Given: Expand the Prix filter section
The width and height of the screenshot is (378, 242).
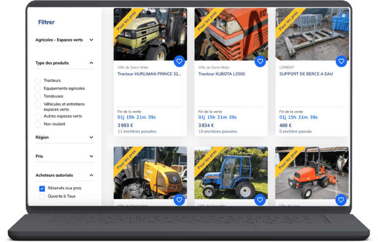Looking at the screenshot, I should coord(91,156).
